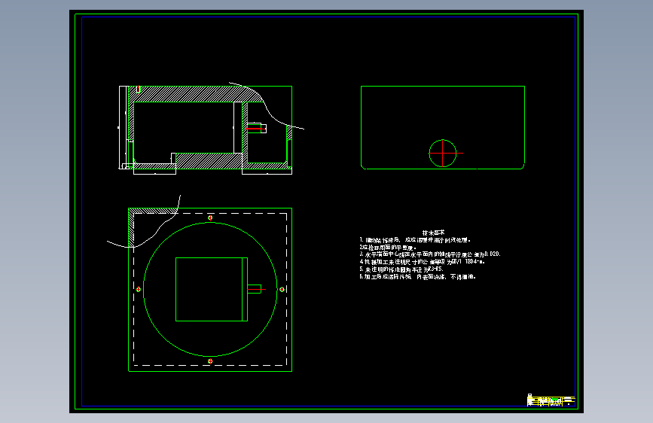Select the hatched bottom base of section view
This screenshot has width=653, height=423.
(208, 161)
